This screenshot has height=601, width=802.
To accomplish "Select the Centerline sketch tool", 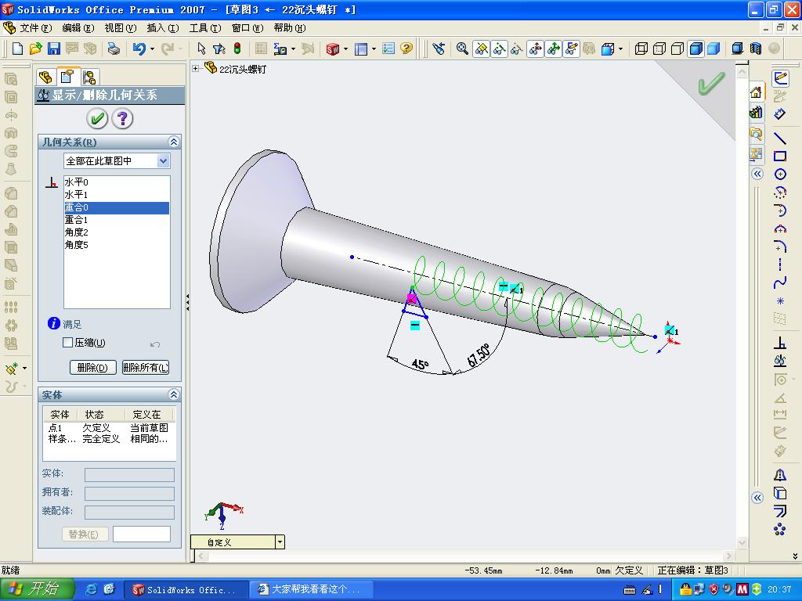I will (780, 265).
